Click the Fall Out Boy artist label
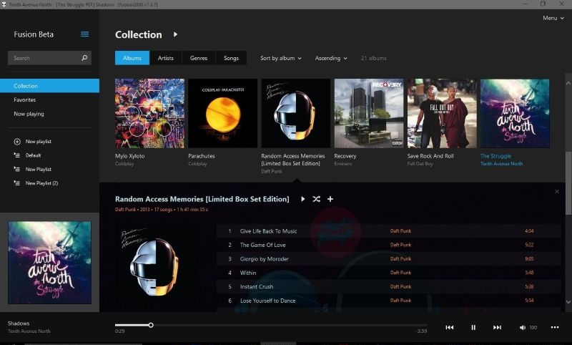The width and height of the screenshot is (572, 345). click(x=420, y=164)
